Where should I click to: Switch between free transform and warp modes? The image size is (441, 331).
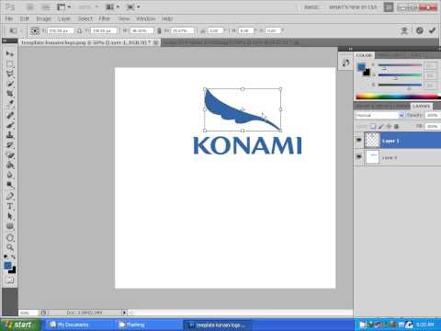coord(404,30)
